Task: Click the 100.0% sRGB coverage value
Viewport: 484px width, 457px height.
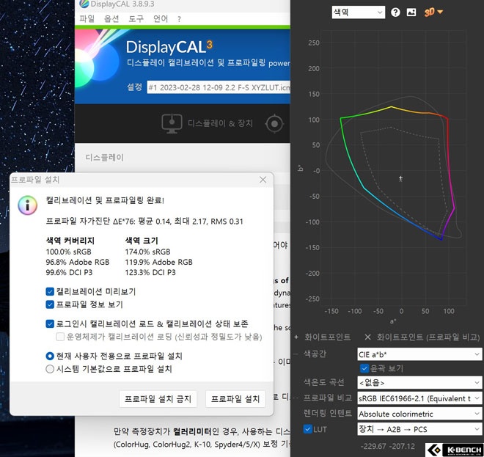Action: [x=68, y=252]
